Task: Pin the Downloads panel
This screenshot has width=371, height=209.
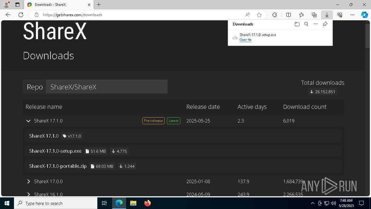Action: pyautogui.click(x=325, y=24)
